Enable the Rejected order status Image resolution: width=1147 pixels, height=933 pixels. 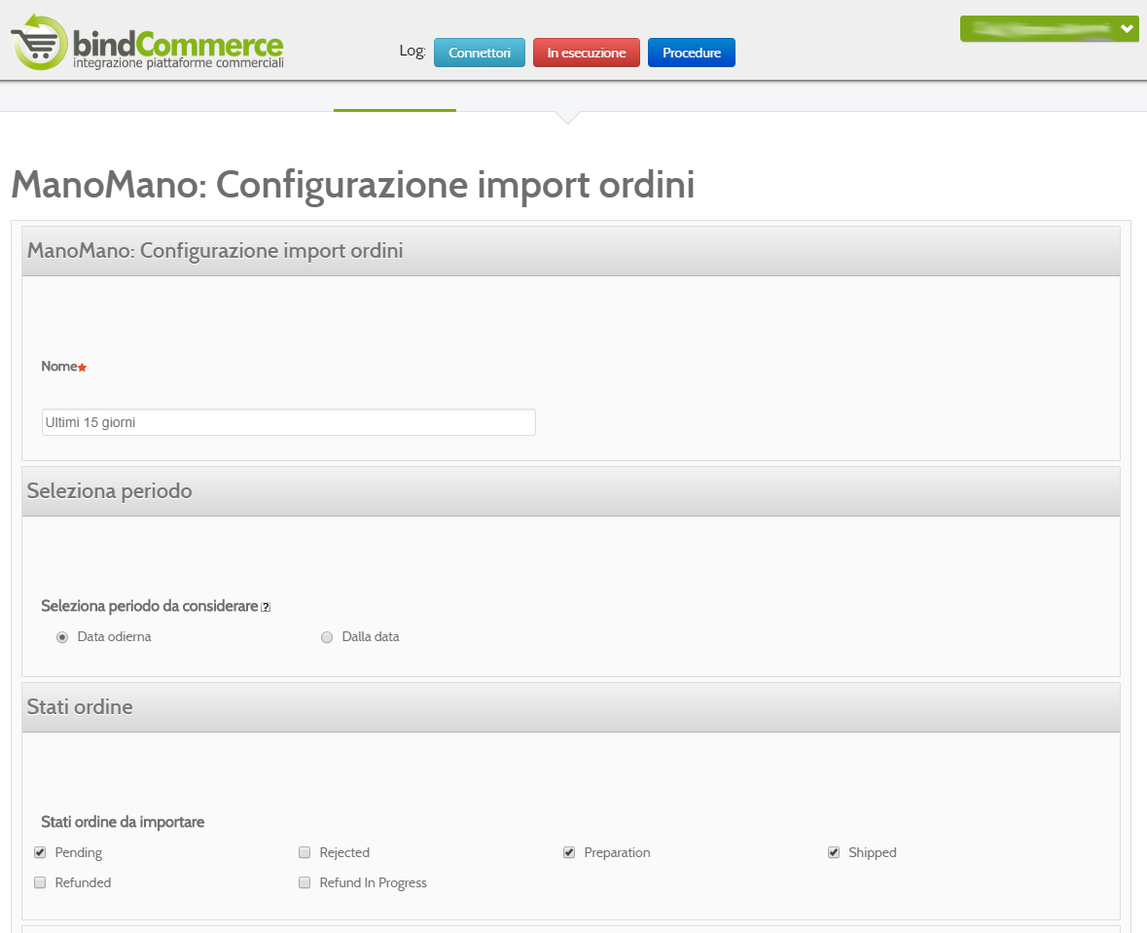(x=305, y=852)
